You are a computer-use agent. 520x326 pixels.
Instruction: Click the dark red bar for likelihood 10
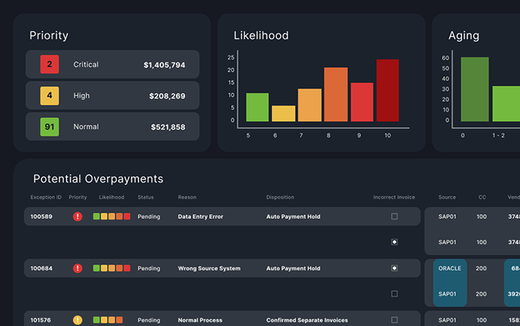click(x=387, y=90)
